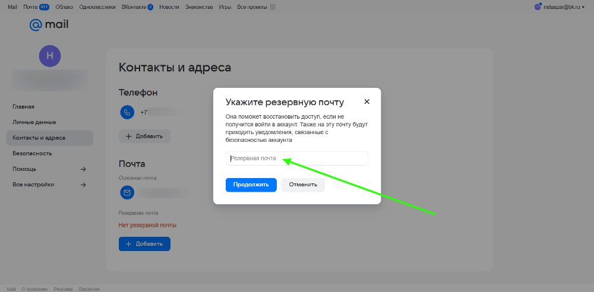Click the account avatar icon beside nataazar@bk.ru
Image resolution: width=594 pixels, height=292 pixels.
[x=537, y=7]
